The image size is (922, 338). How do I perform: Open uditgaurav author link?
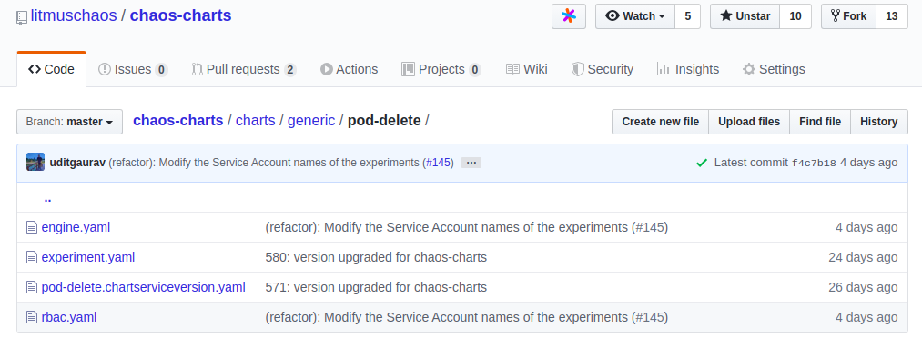77,163
